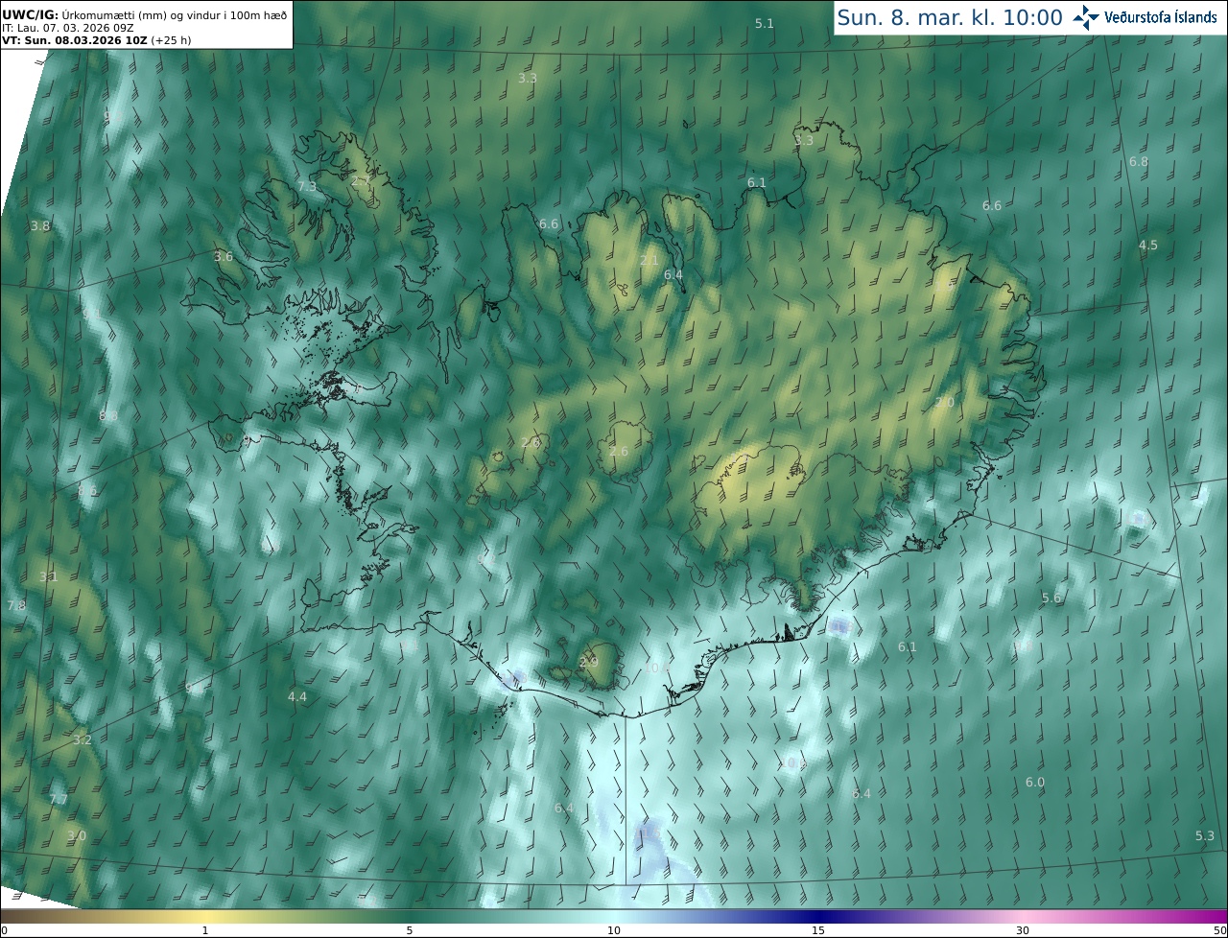Click the 3.1 value on the map
The image size is (1228, 938).
pos(49,577)
